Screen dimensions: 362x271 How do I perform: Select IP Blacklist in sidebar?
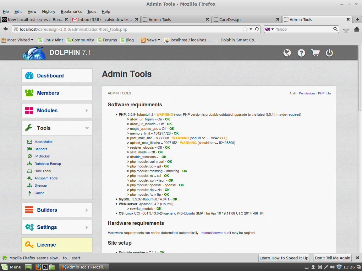[42, 156]
